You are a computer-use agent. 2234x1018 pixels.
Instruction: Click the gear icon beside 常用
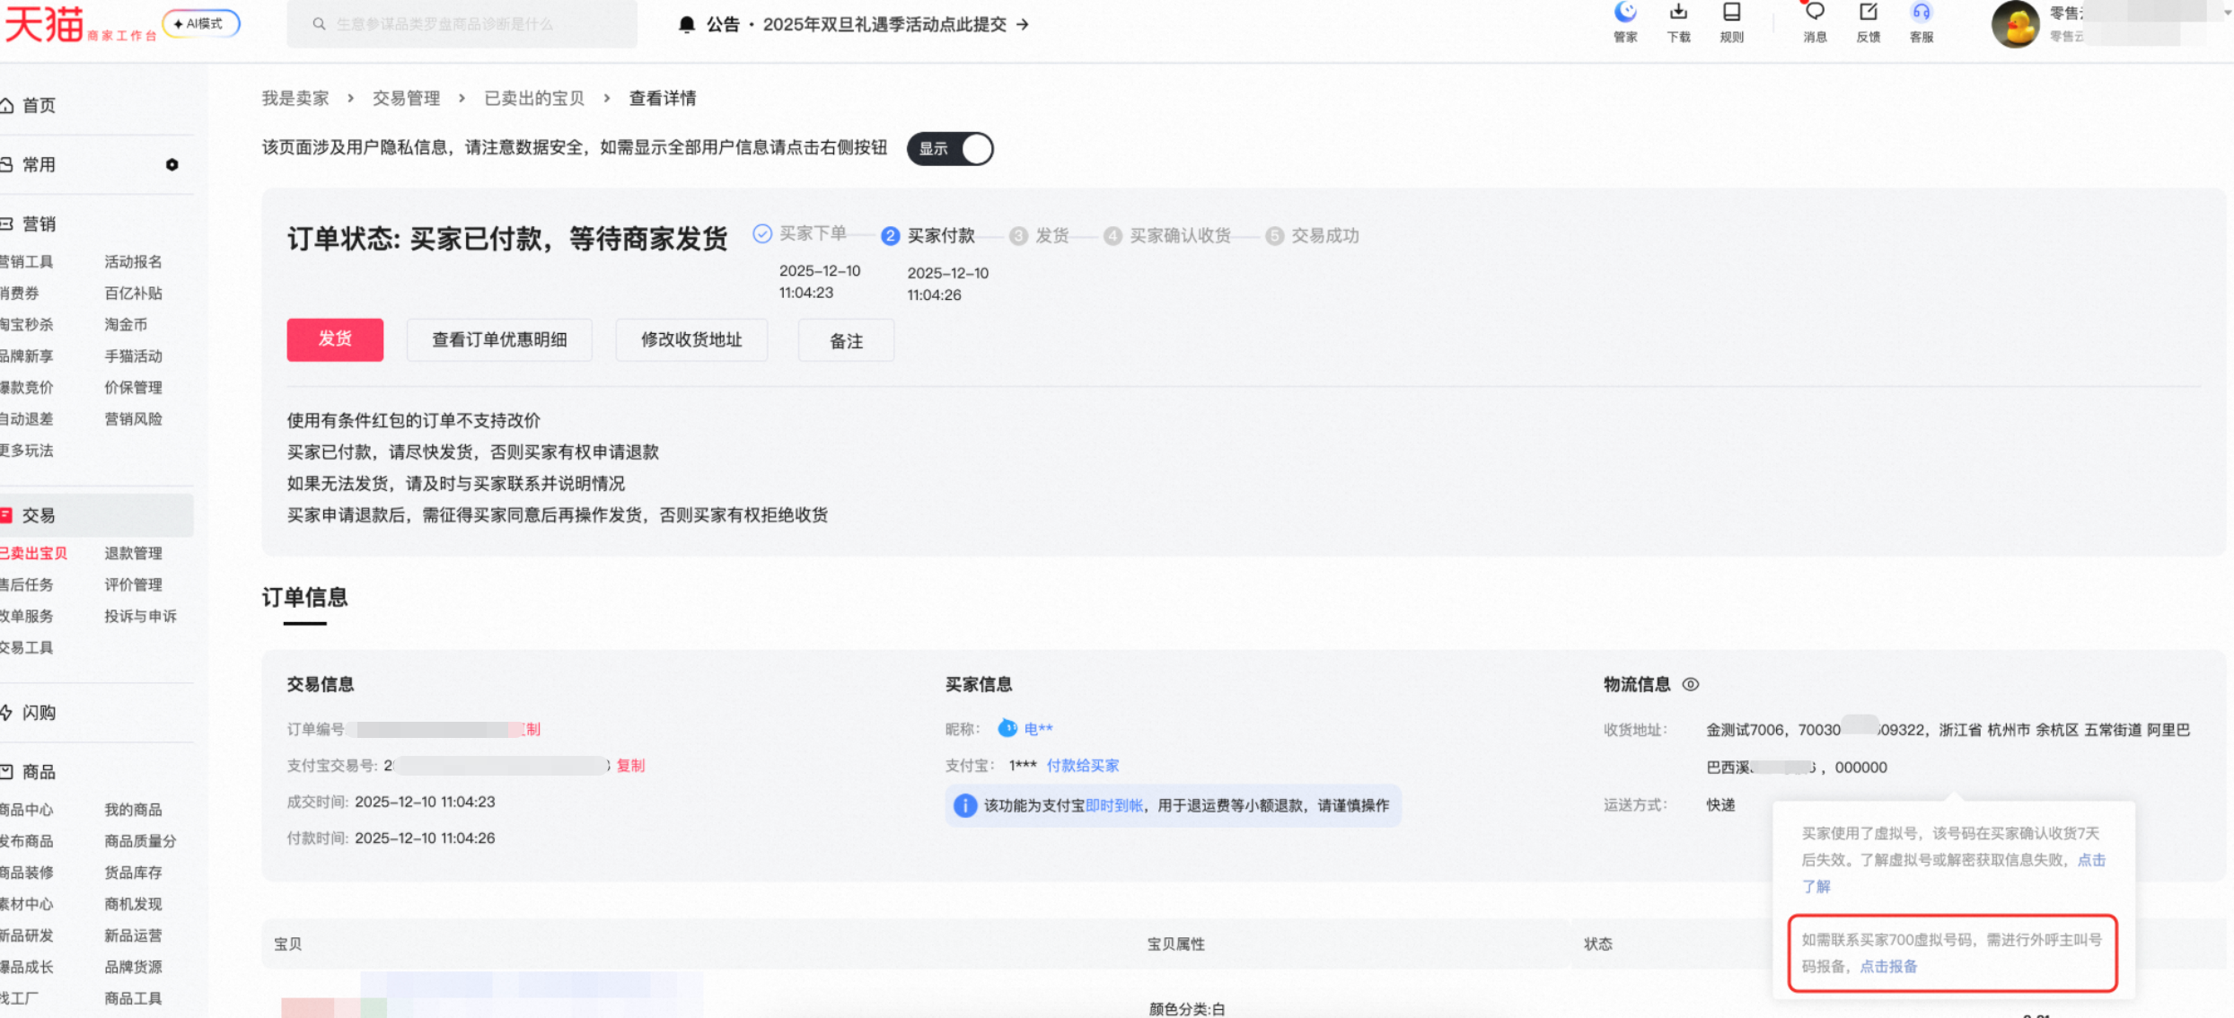(x=172, y=164)
